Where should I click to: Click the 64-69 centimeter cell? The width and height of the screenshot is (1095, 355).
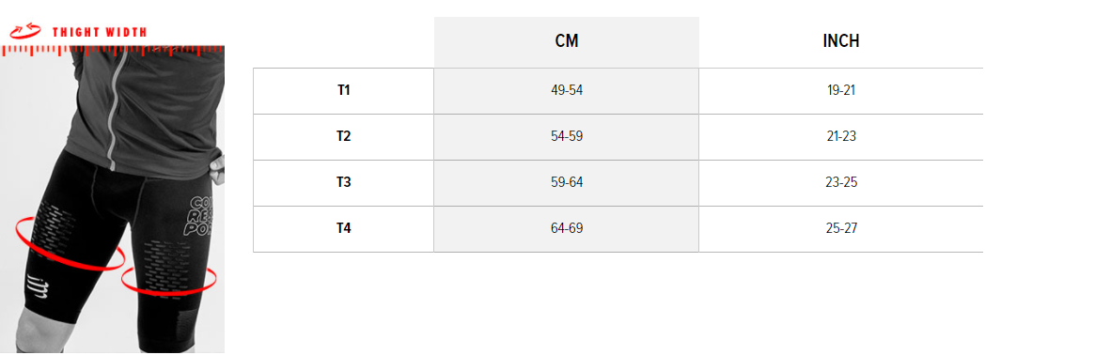567,229
